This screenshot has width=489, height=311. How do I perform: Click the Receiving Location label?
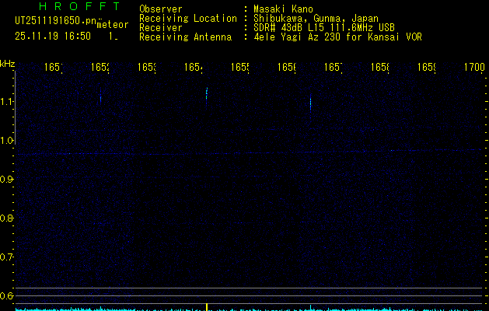188,19
